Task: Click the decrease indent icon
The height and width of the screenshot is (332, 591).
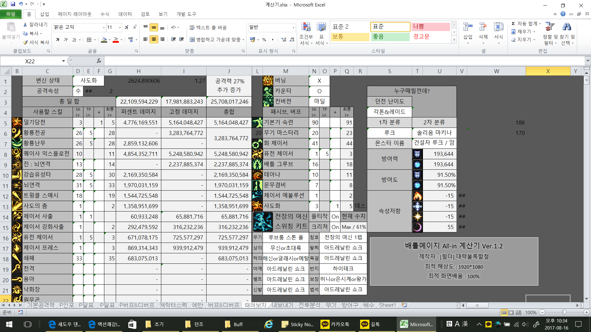Action: [173, 39]
